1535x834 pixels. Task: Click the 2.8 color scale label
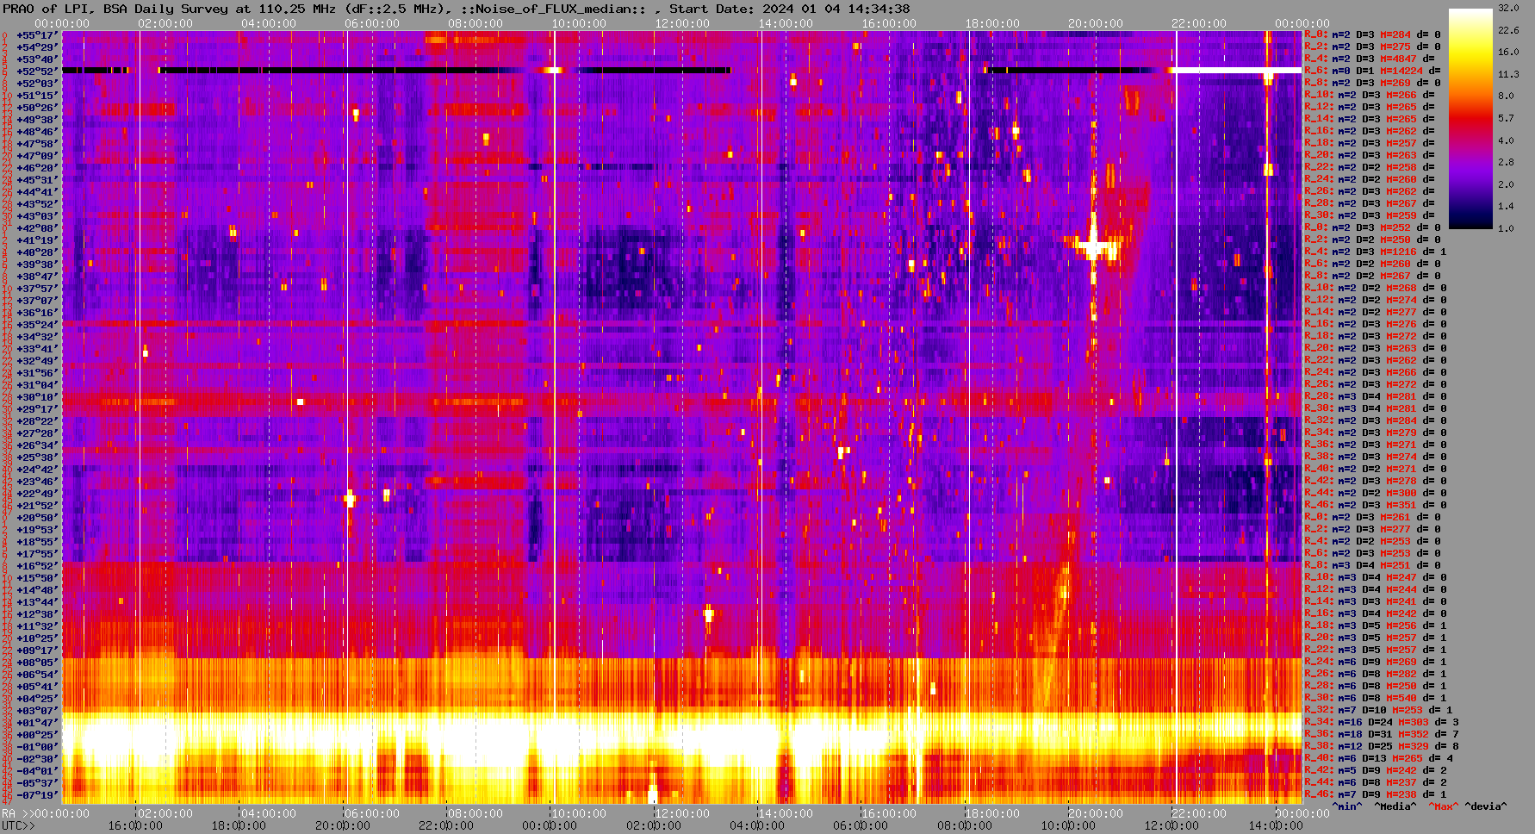[1506, 162]
